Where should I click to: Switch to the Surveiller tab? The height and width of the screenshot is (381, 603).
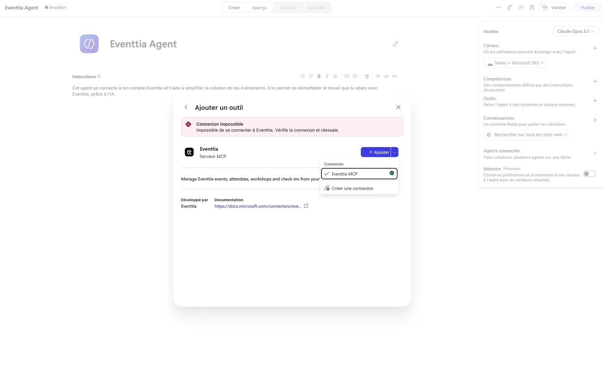(317, 8)
